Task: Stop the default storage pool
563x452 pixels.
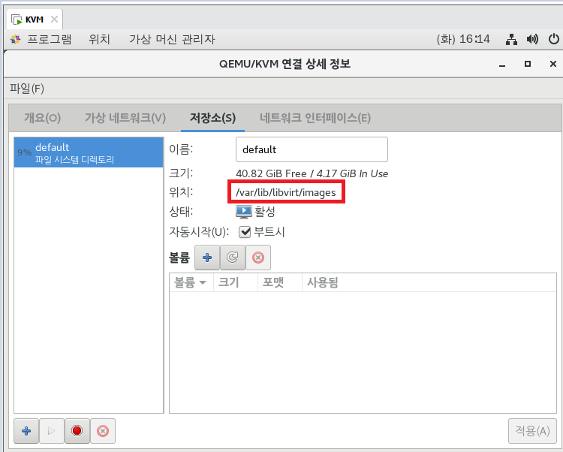Action: [x=77, y=430]
